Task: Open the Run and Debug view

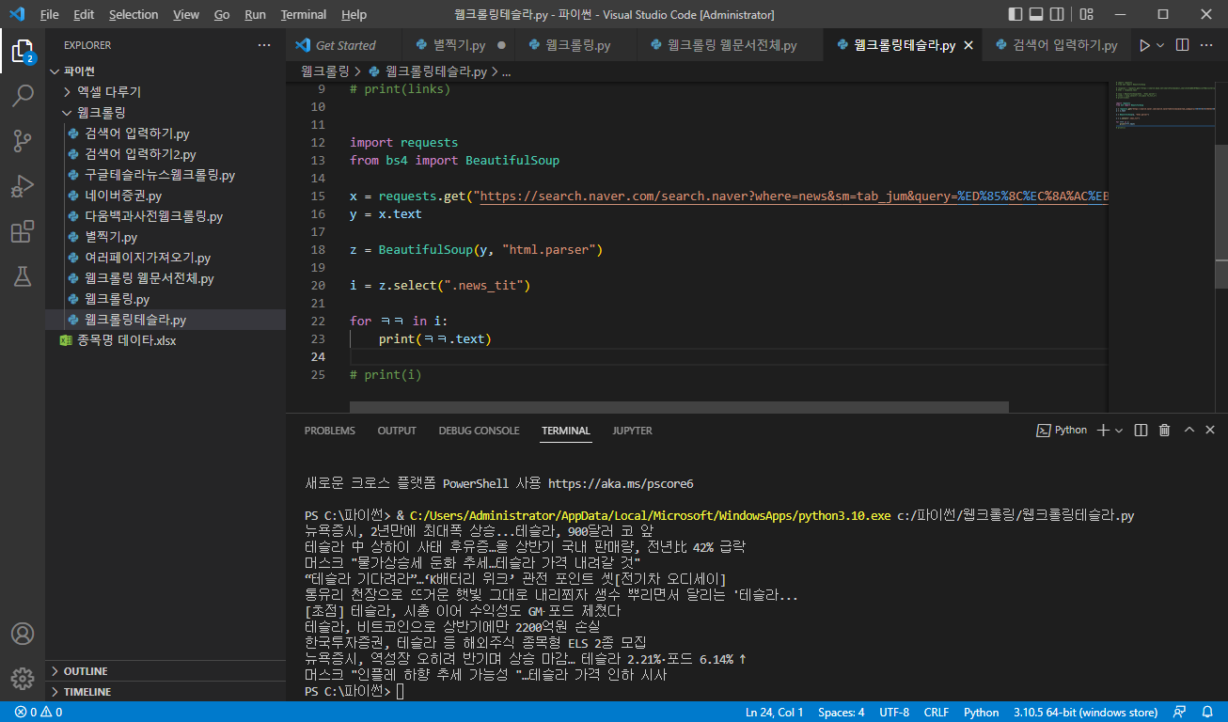Action: 23,186
